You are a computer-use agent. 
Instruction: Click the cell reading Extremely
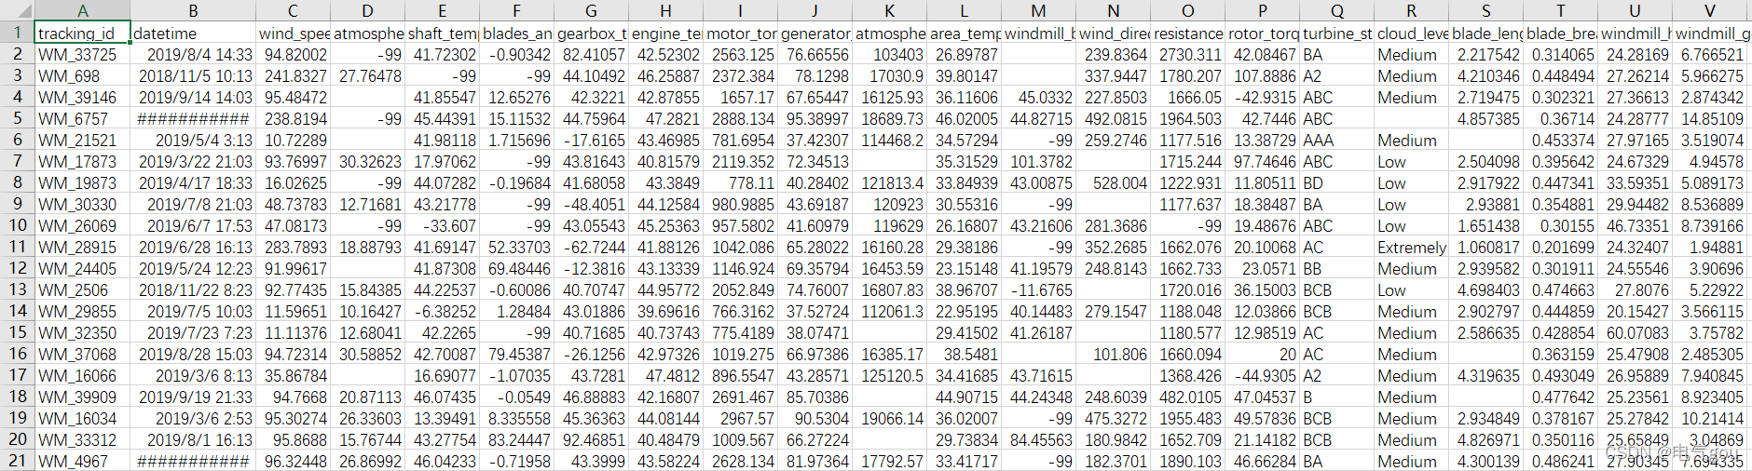1411,248
